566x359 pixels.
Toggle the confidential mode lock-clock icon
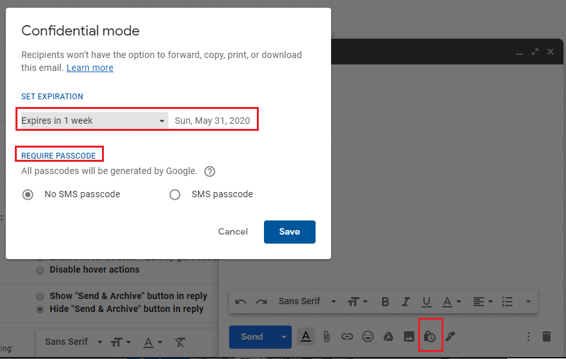[430, 336]
